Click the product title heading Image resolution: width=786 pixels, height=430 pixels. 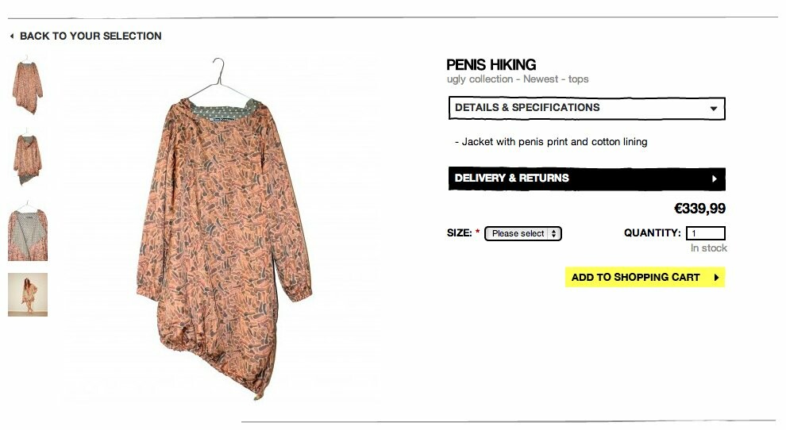491,64
